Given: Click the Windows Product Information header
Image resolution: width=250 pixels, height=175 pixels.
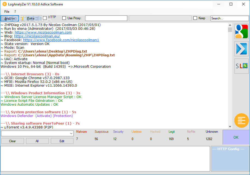Looking at the screenshot, I should click(x=41, y=93).
